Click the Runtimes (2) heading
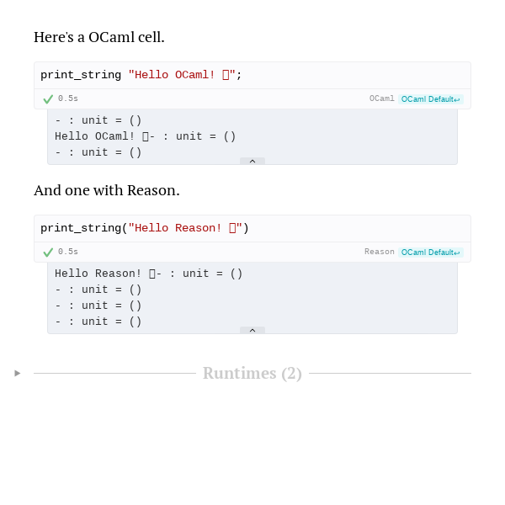Screen dimensions: 505x505 (x=252, y=373)
